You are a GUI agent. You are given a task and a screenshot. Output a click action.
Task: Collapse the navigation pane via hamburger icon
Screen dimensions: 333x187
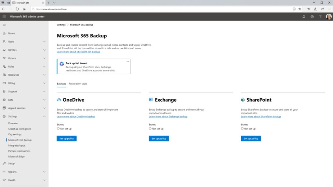[x=4, y=25]
